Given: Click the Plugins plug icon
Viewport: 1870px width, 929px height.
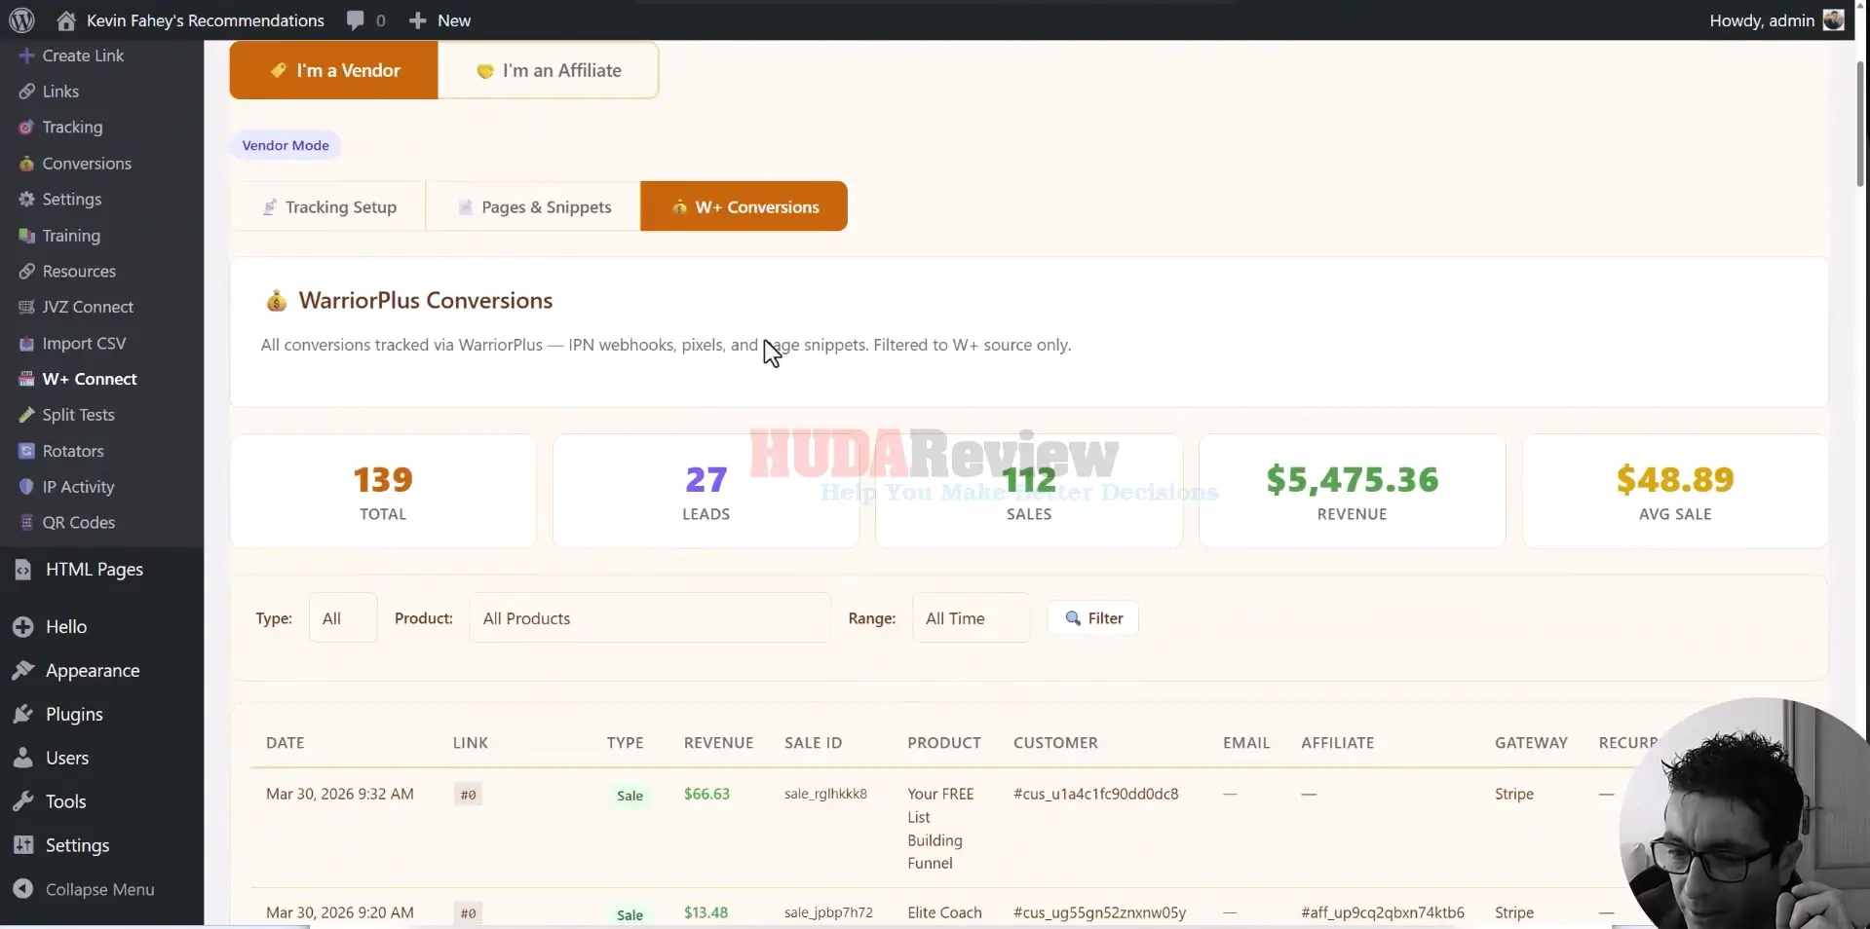Looking at the screenshot, I should click(23, 715).
